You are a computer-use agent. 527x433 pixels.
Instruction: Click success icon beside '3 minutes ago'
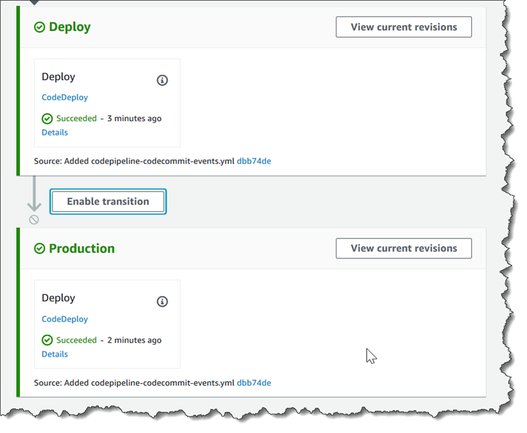pyautogui.click(x=47, y=119)
